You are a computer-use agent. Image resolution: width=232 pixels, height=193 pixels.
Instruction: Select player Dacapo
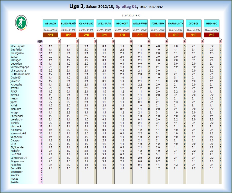point(15,140)
